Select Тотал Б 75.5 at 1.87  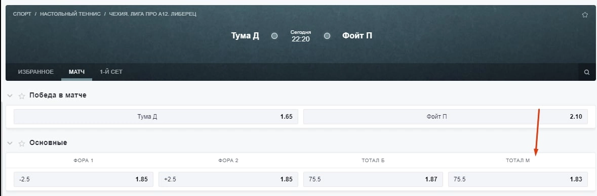[373, 179]
